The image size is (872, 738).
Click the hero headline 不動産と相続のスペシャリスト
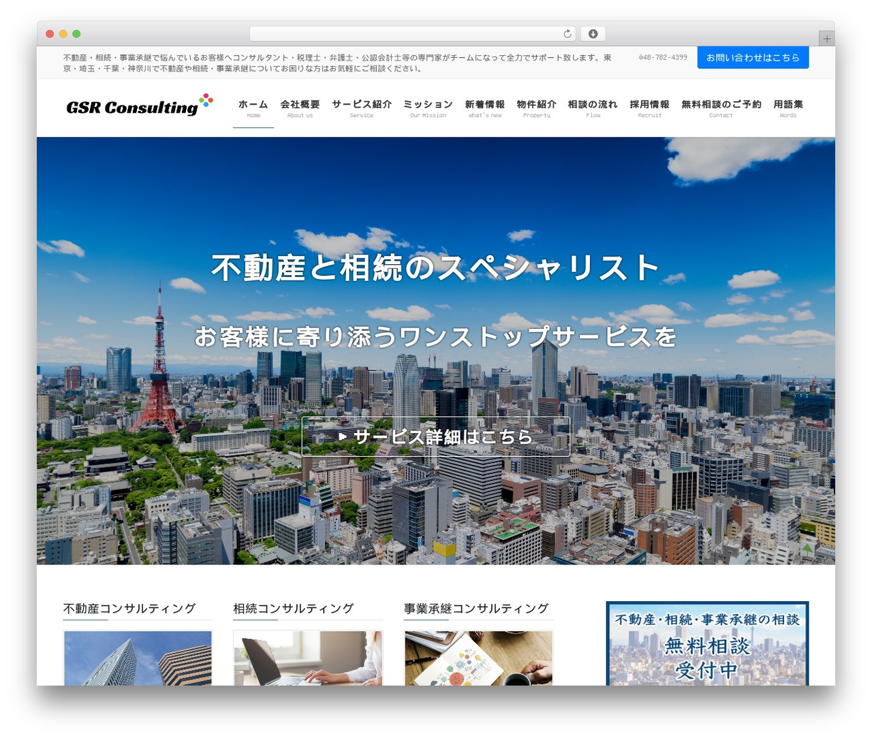click(x=435, y=268)
